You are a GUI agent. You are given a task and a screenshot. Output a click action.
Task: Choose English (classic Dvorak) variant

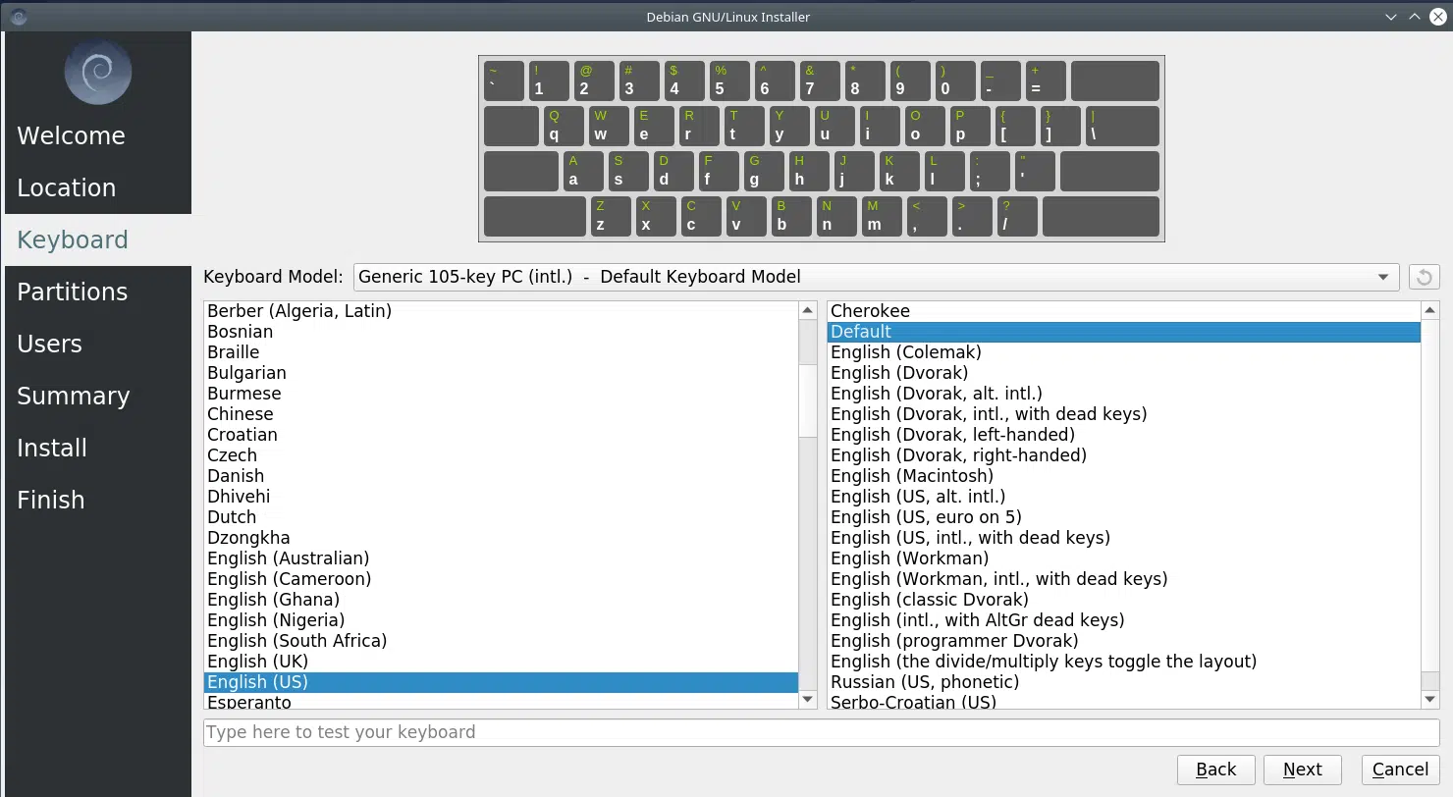coord(1124,600)
